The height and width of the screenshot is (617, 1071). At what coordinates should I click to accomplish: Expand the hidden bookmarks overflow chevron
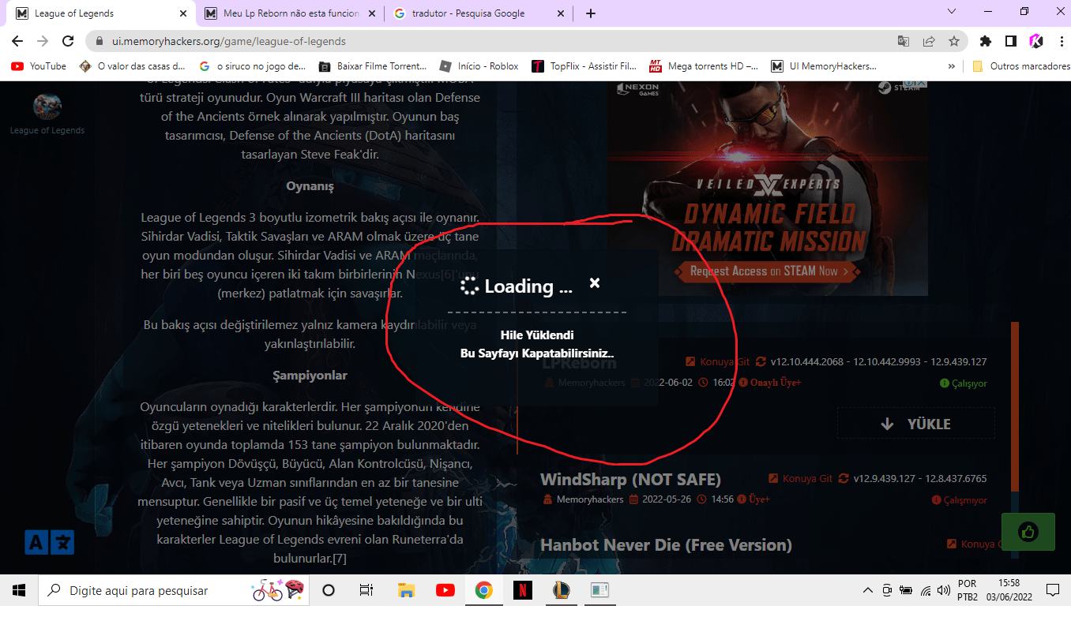tap(951, 66)
